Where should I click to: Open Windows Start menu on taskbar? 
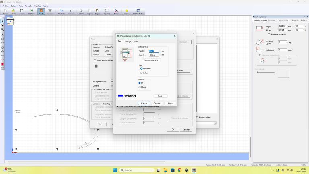coord(115,170)
